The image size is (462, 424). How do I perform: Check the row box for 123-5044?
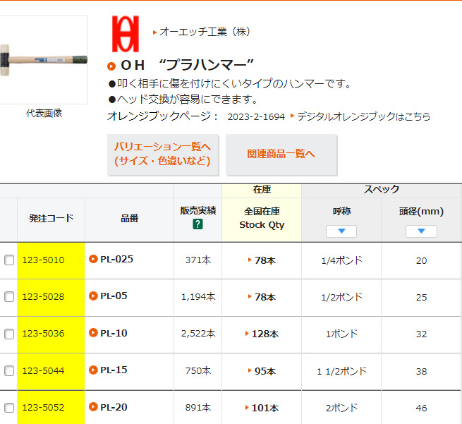pos(9,370)
